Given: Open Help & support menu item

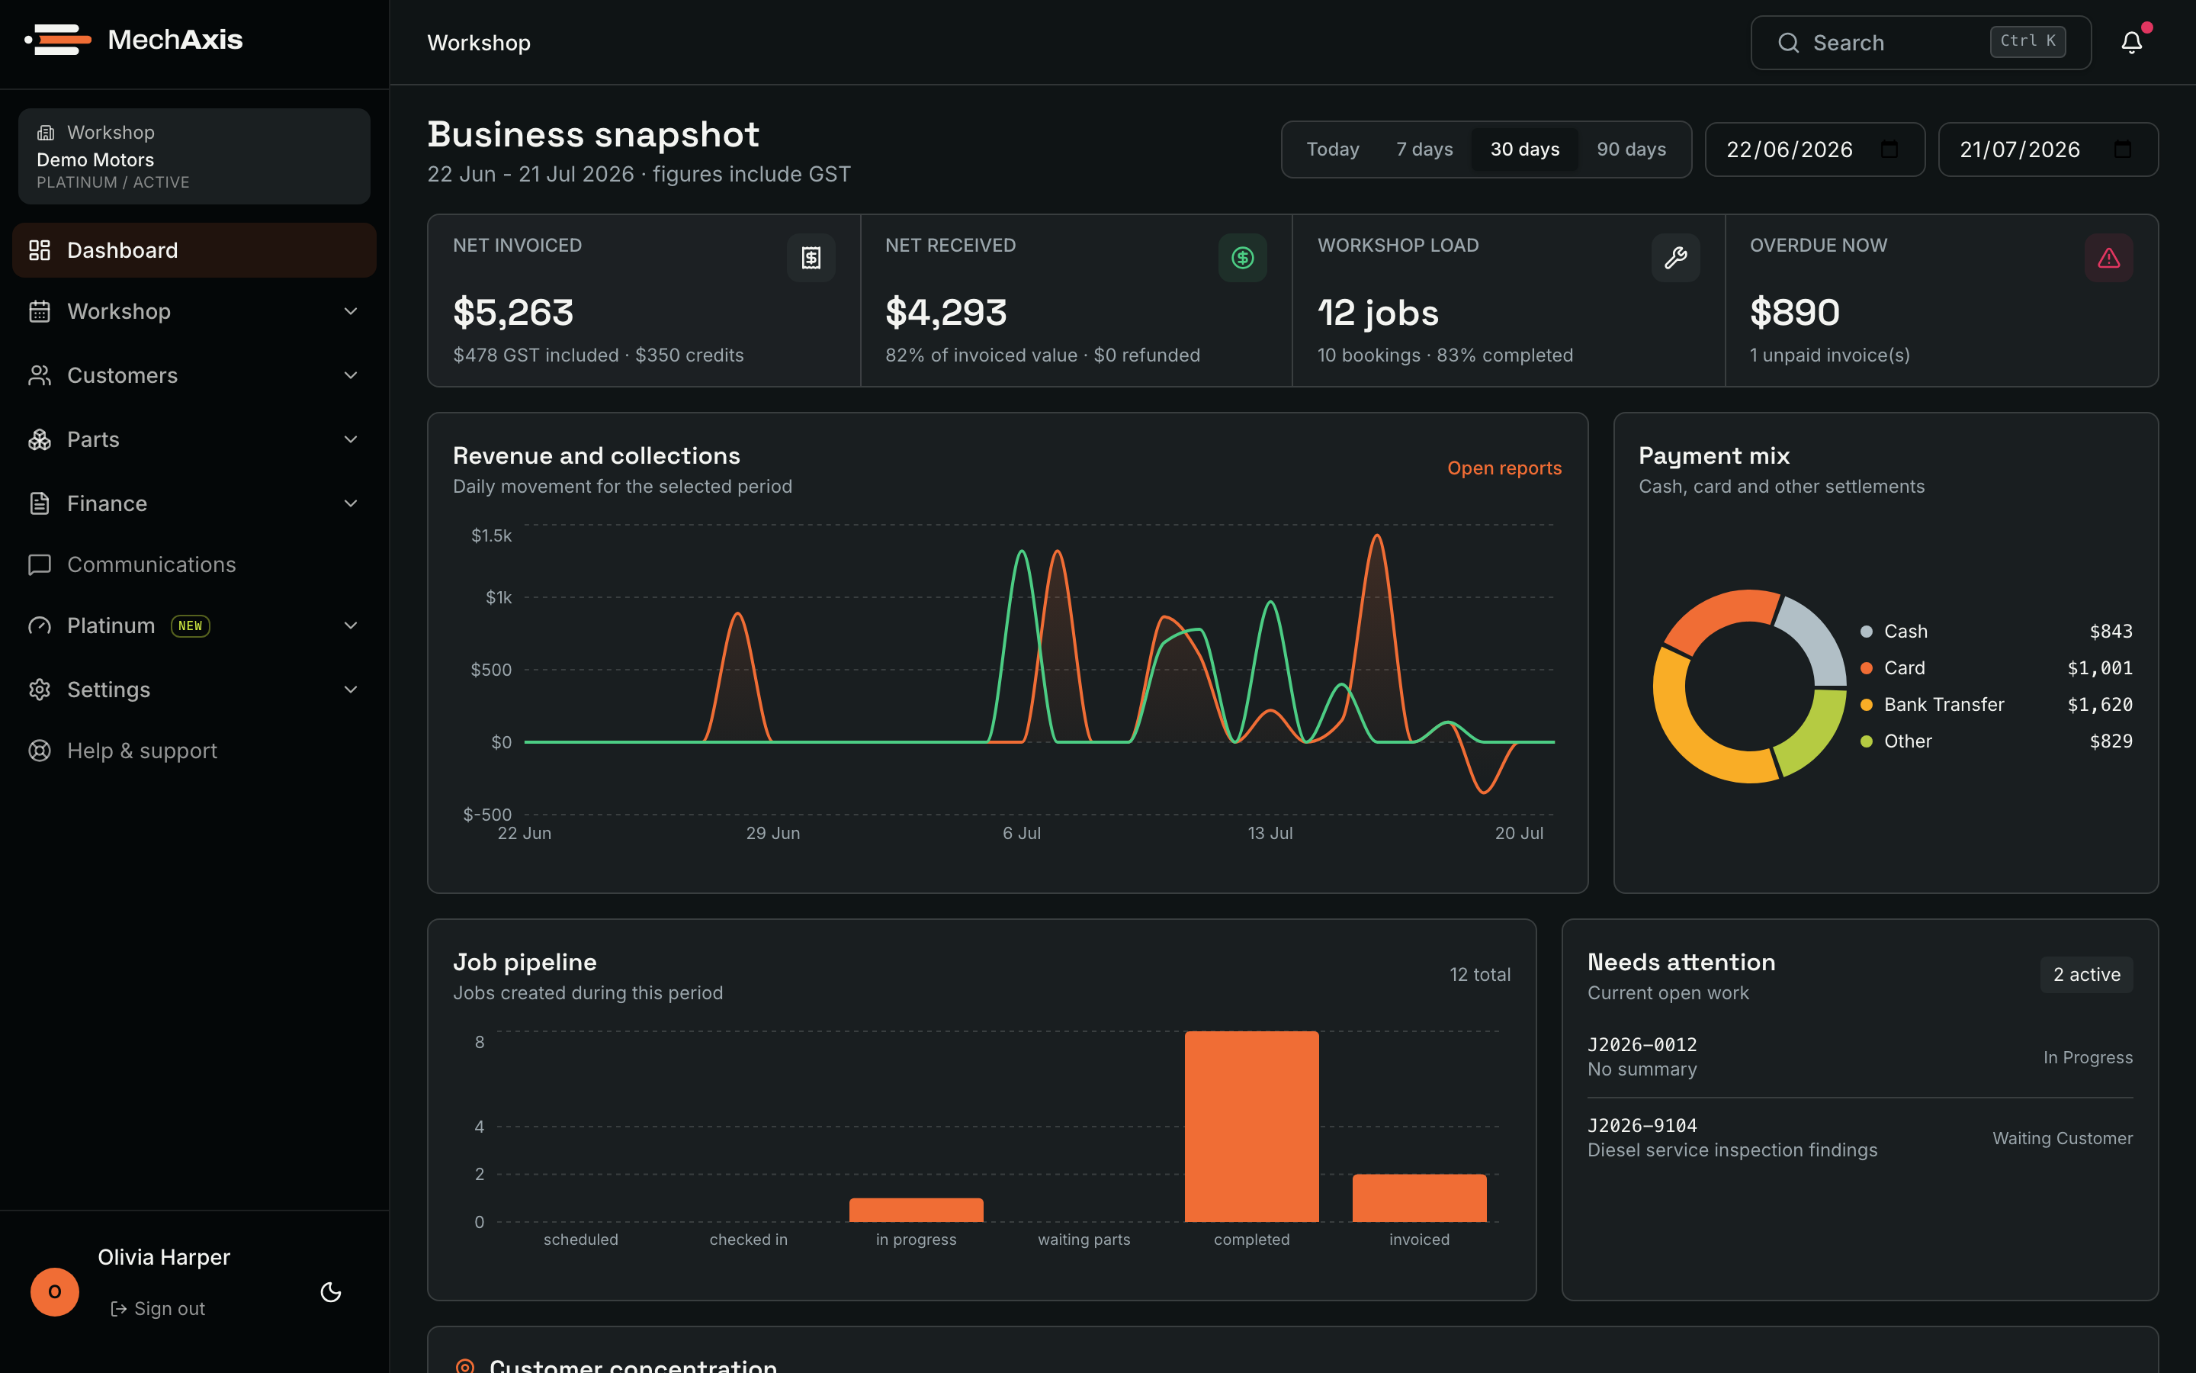Looking at the screenshot, I should pos(194,751).
